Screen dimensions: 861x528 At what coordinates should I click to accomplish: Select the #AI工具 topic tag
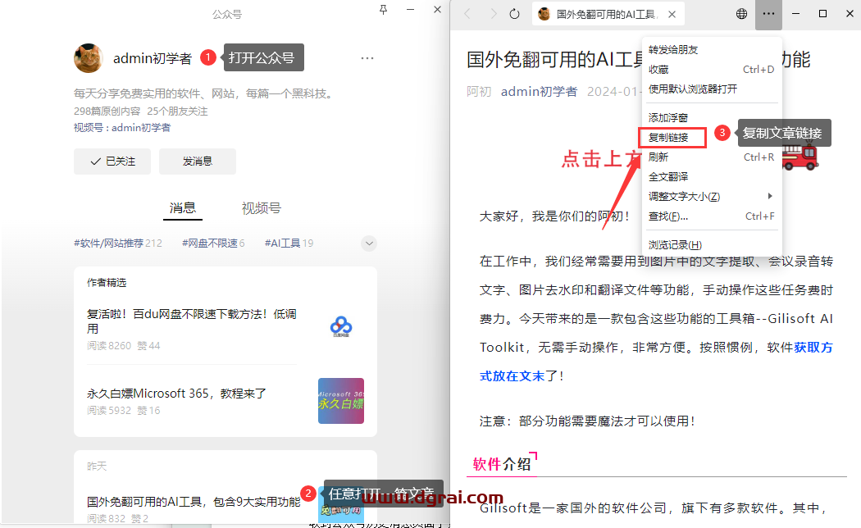point(288,244)
